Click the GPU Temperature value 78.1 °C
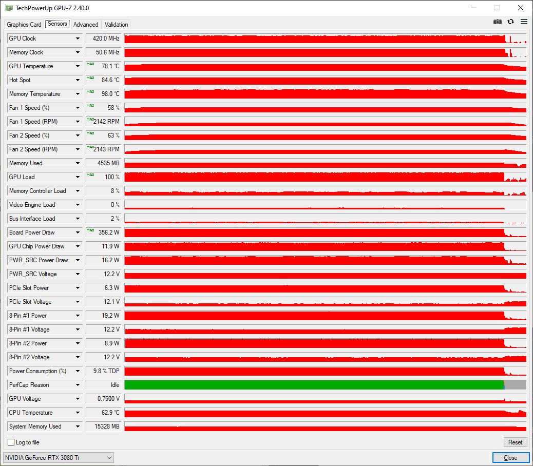The width and height of the screenshot is (533, 466). pos(103,66)
